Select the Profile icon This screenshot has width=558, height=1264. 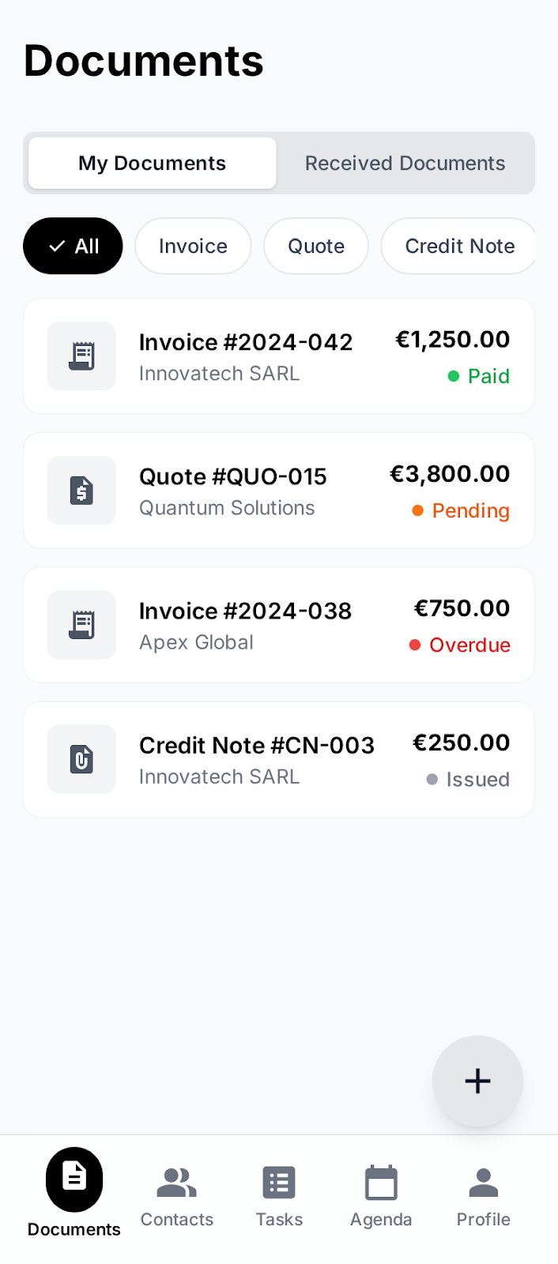(483, 1182)
